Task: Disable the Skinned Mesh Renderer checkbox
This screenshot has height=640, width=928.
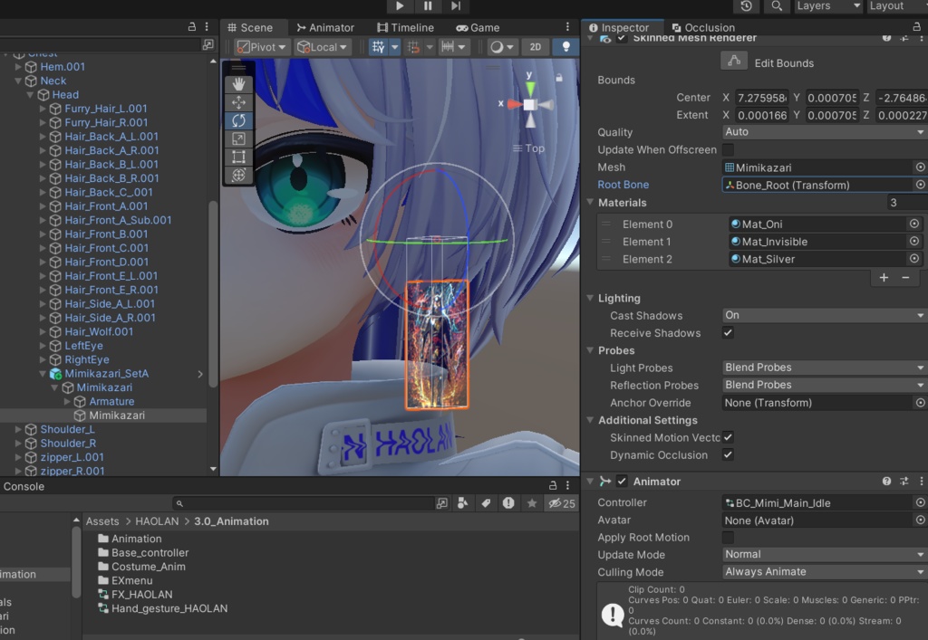Action: coord(622,38)
